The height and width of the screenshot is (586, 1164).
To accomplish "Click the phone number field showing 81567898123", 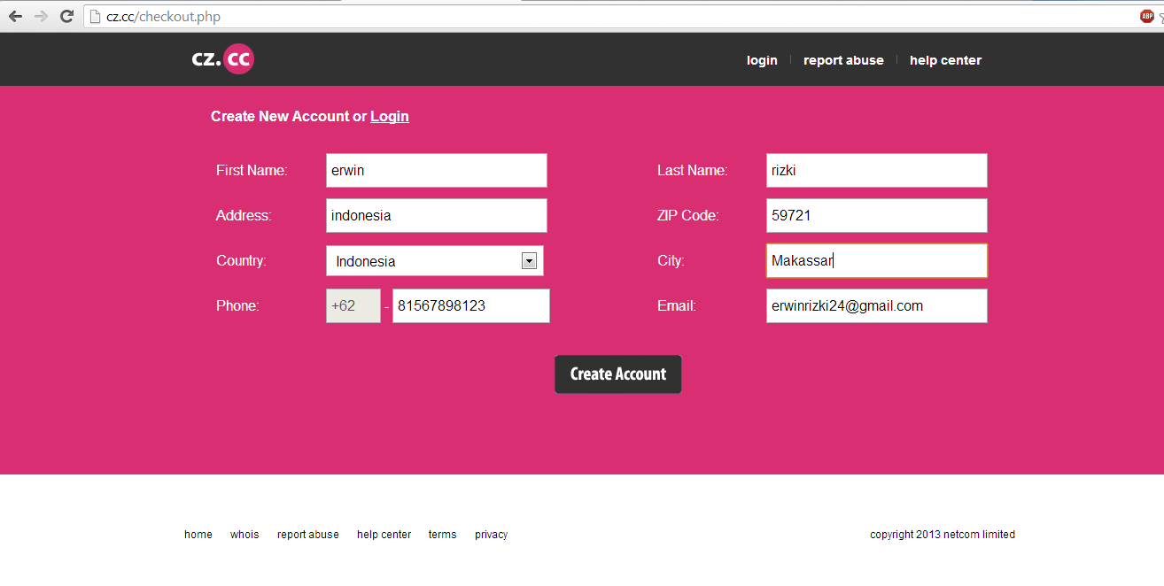I will coord(470,305).
